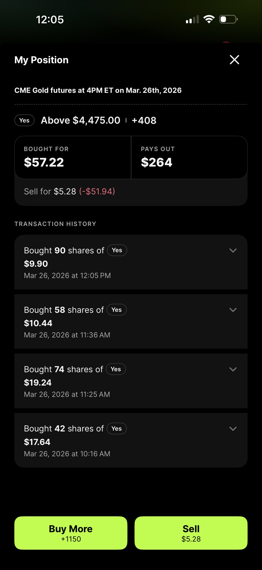Open the CME Gold futures market title

point(98,90)
